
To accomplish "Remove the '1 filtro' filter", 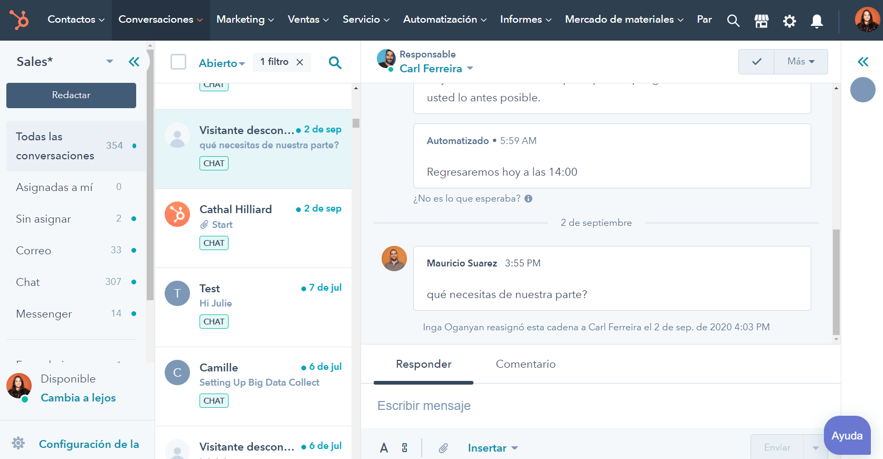I will tap(300, 62).
